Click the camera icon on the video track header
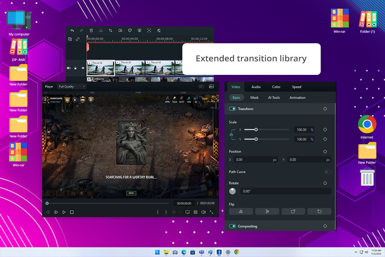 coord(69,68)
